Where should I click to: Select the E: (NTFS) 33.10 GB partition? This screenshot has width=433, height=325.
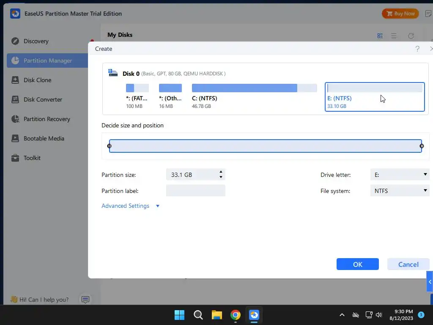coord(375,97)
